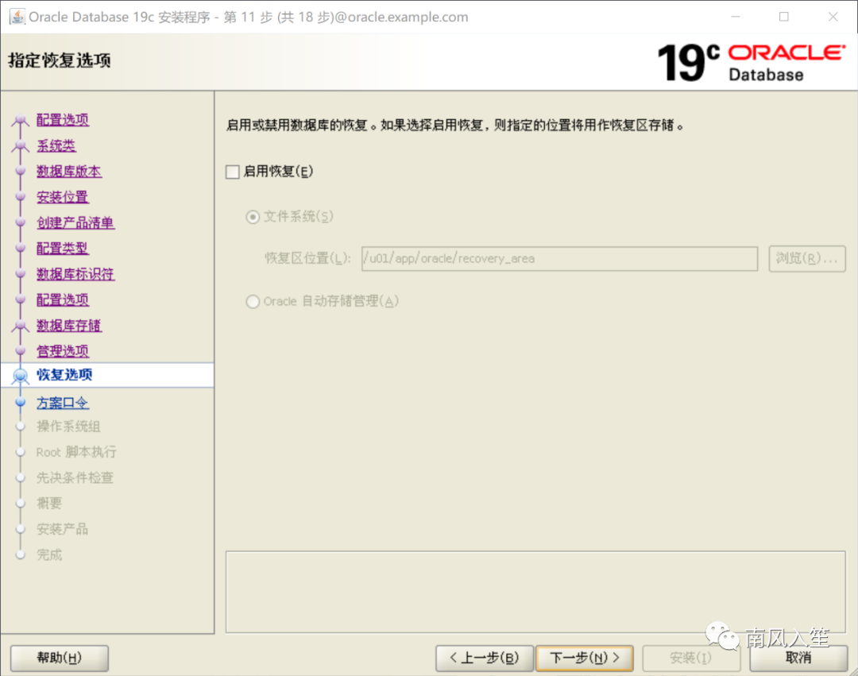The width and height of the screenshot is (858, 676).
Task: Jump to 数据库存储 step
Action: pos(69,326)
